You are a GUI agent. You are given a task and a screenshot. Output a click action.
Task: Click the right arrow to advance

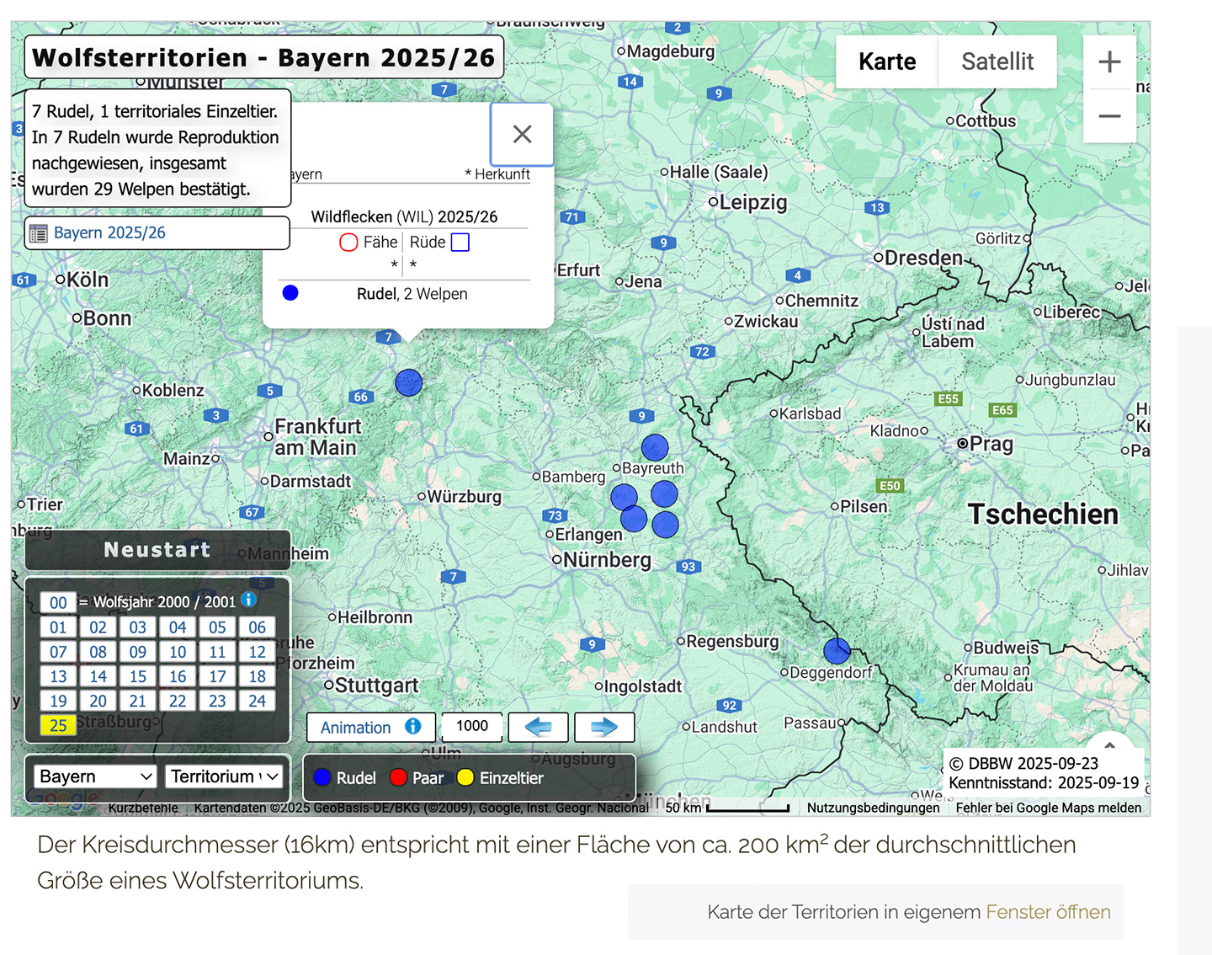(x=604, y=727)
